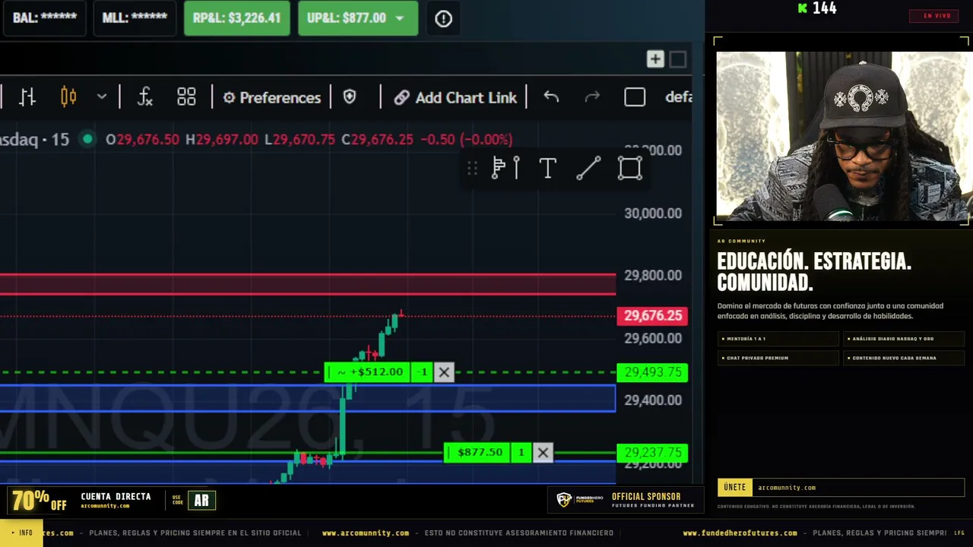
Task: Expand the UP&L $877.00 dropdown
Action: pyautogui.click(x=400, y=18)
